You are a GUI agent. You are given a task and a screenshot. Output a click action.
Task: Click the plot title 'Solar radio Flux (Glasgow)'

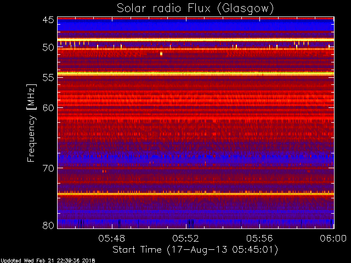click(x=195, y=9)
